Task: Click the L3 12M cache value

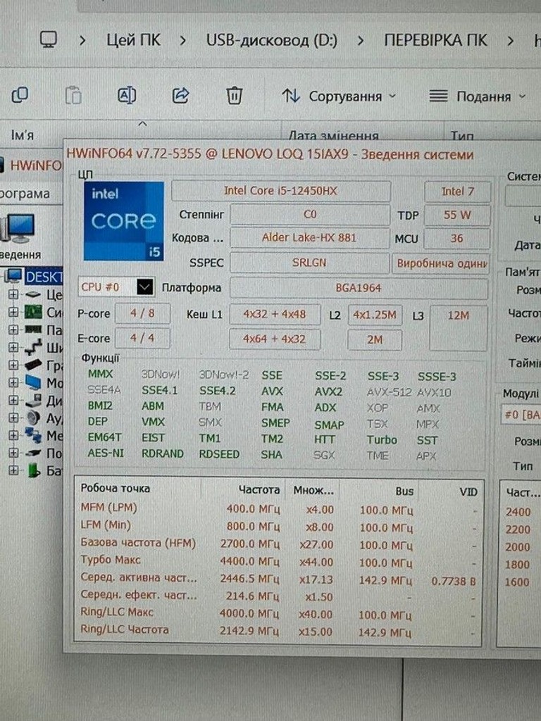Action: 458,327
